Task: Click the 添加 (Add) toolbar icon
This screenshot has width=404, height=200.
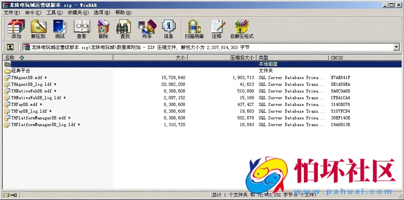Action: click(16, 29)
